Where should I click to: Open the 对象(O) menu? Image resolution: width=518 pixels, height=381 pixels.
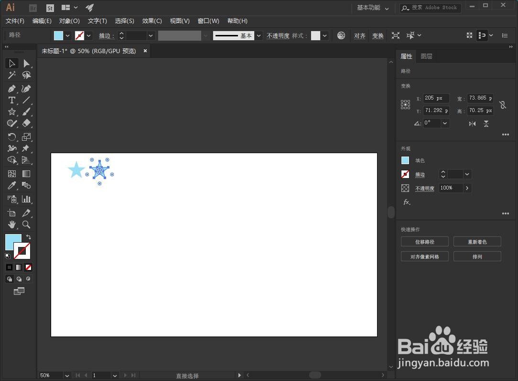[69, 21]
